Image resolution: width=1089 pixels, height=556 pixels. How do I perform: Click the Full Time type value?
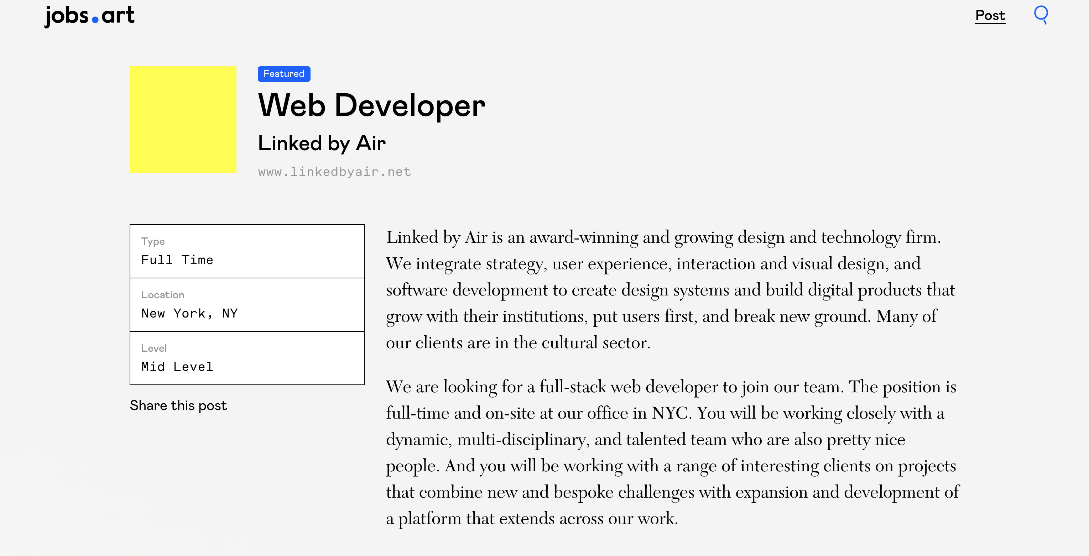coord(177,259)
